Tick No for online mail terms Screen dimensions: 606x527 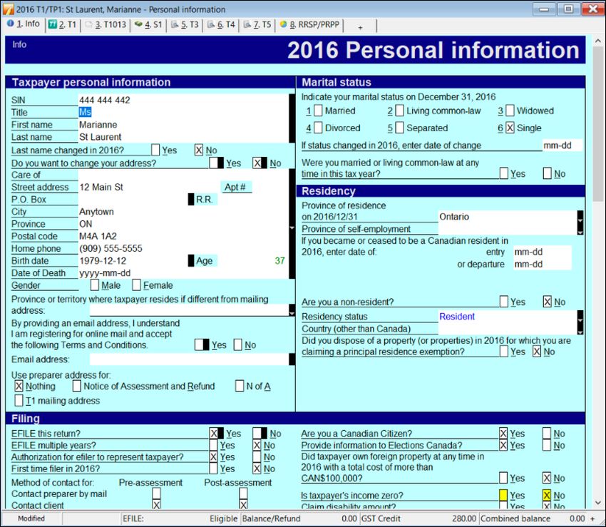238,344
